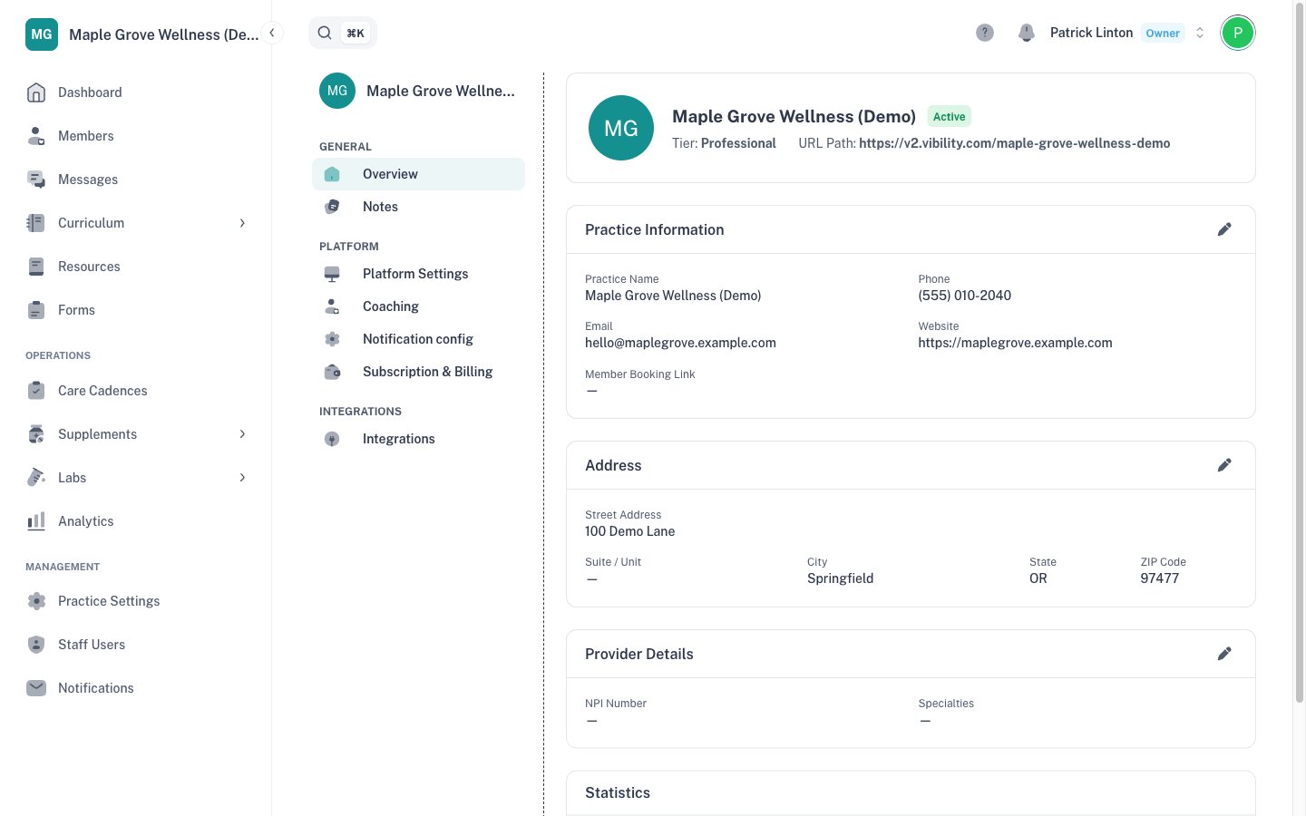This screenshot has height=816, width=1306.
Task: Select the Overview settings item
Action: pyautogui.click(x=418, y=174)
